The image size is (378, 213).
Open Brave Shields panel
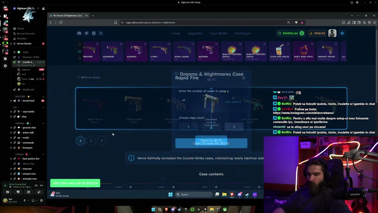296,22
